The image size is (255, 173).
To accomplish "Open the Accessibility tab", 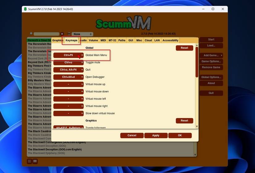I will tap(170, 40).
